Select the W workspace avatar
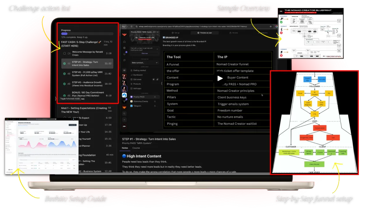 124,70
